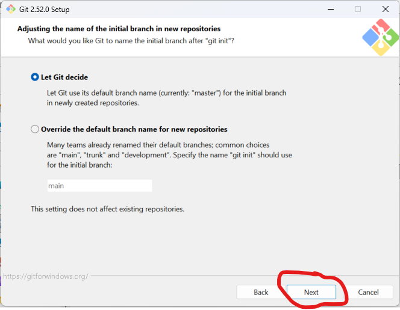Focus the branch name field showing "main"
Image resolution: width=400 pixels, height=310 pixels.
coord(99,186)
